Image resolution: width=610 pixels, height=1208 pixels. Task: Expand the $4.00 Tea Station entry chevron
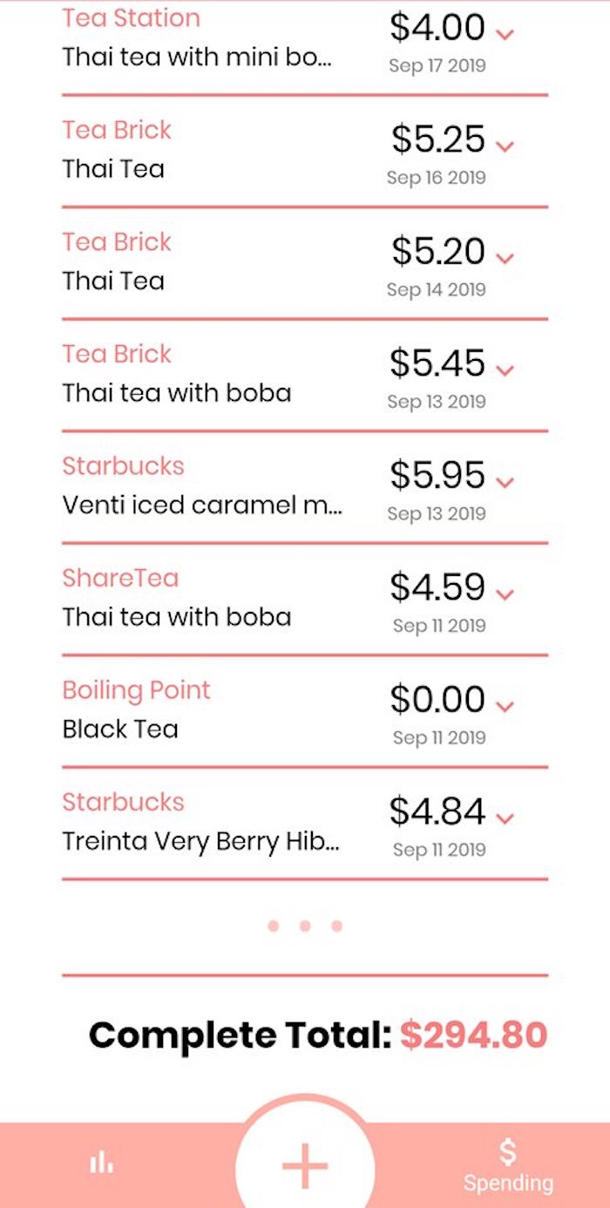[x=505, y=34]
